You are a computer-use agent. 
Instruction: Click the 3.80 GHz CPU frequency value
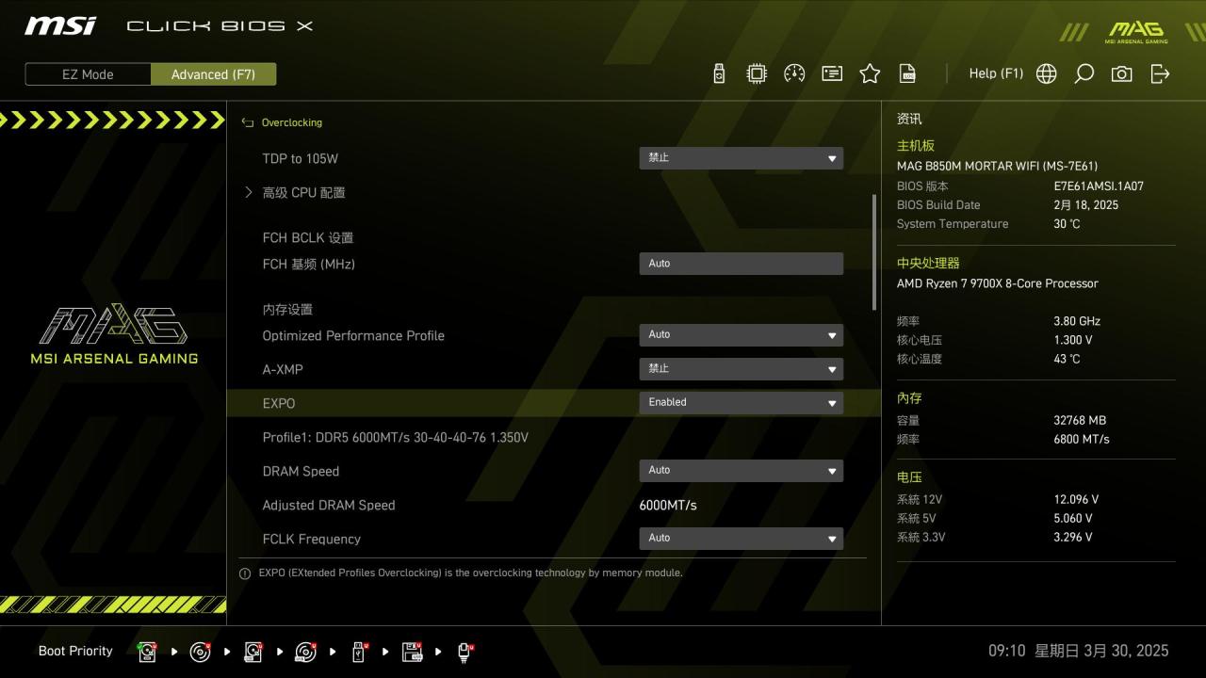[1077, 321]
